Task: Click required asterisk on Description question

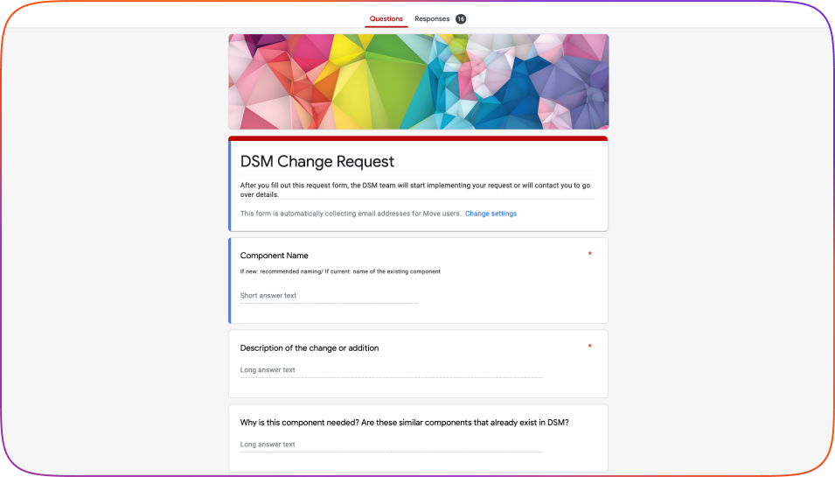Action: click(x=589, y=347)
